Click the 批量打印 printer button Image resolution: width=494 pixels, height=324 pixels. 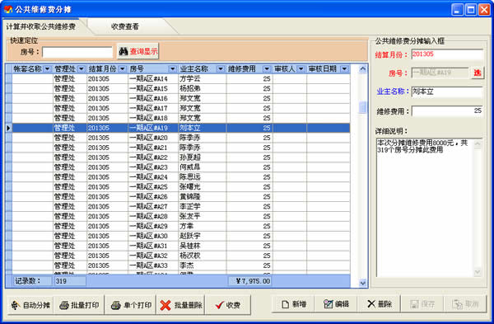(x=79, y=305)
